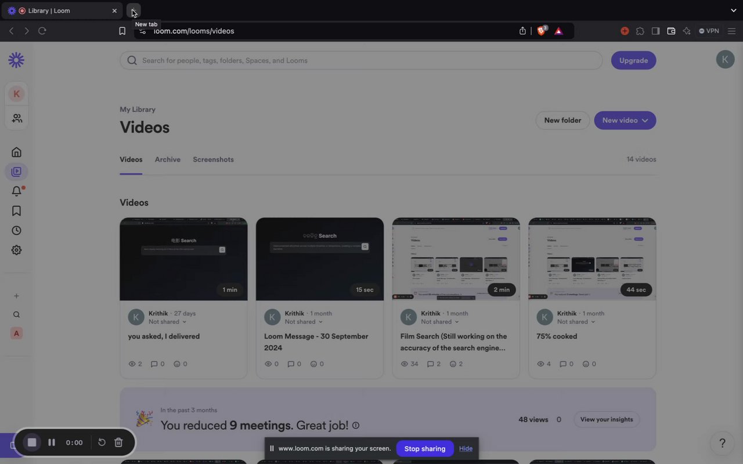Expand the New video dropdown
This screenshot has width=743, height=464.
625,120
